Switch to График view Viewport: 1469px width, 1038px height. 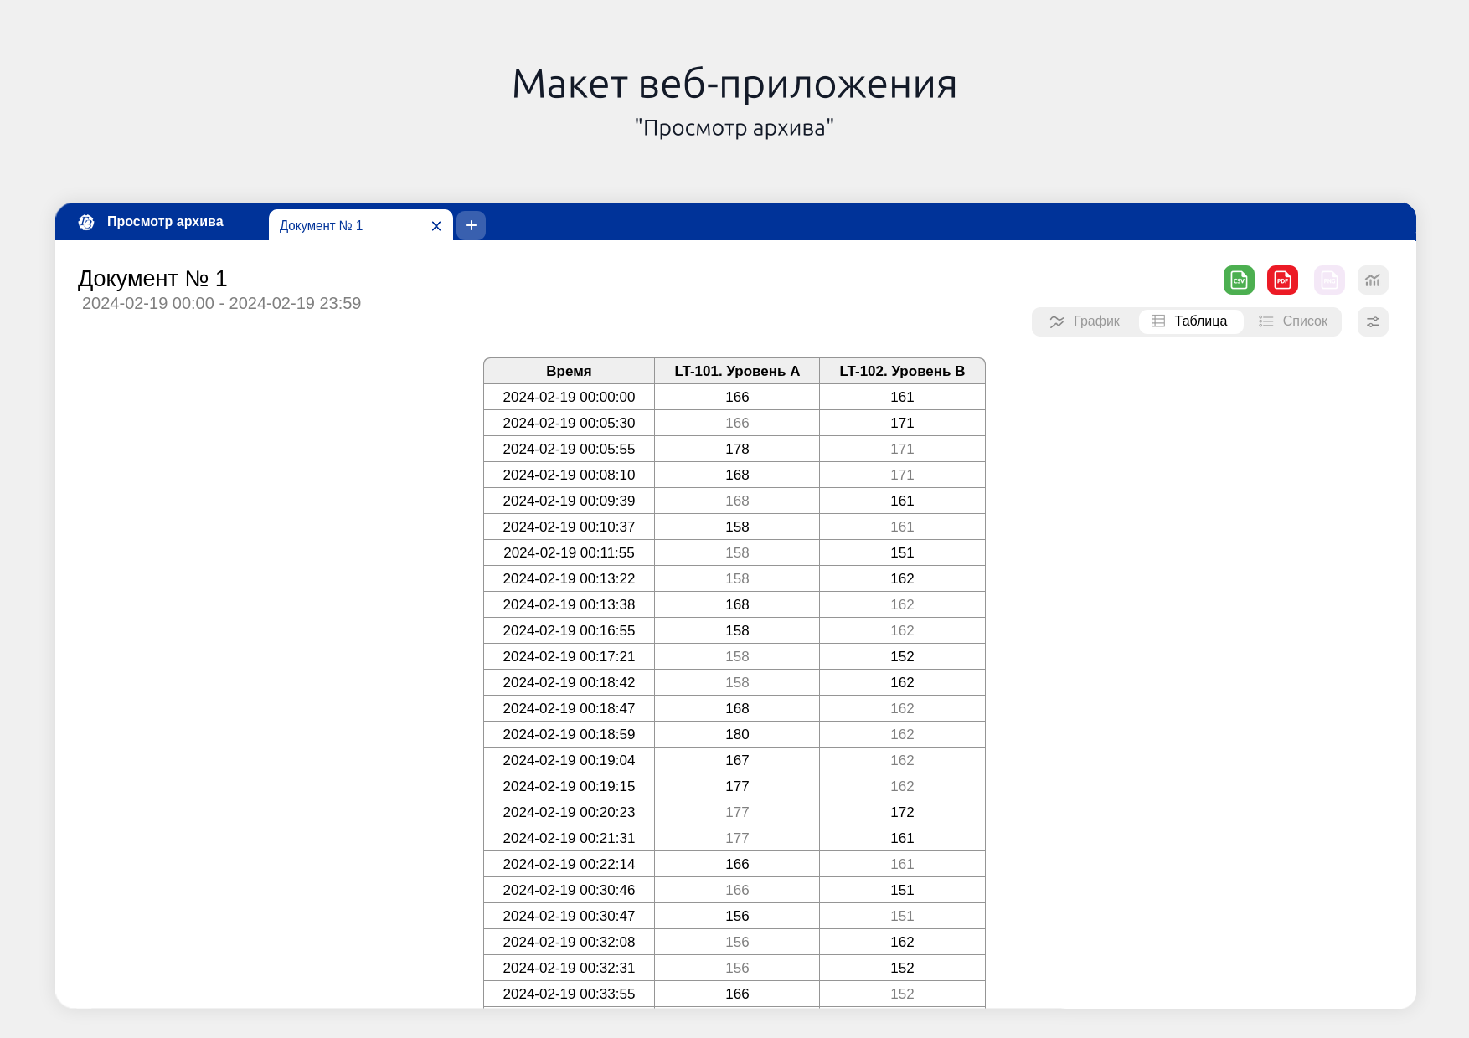pyautogui.click(x=1085, y=321)
